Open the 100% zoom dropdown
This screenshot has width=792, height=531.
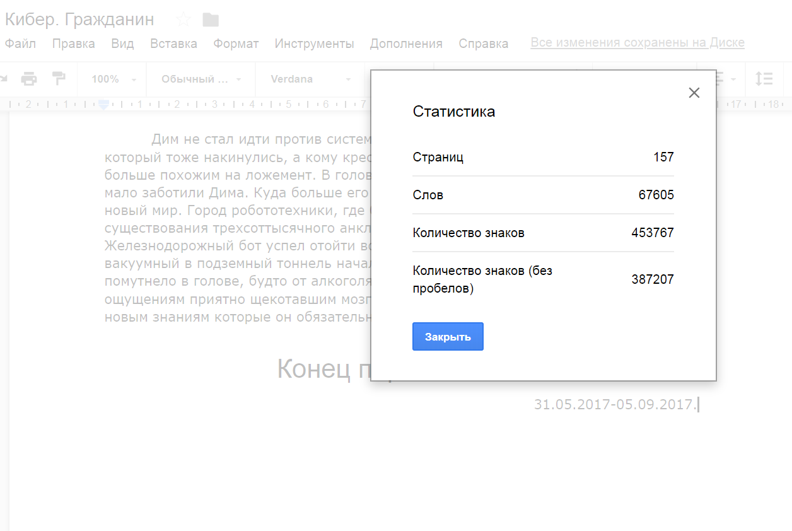[114, 79]
